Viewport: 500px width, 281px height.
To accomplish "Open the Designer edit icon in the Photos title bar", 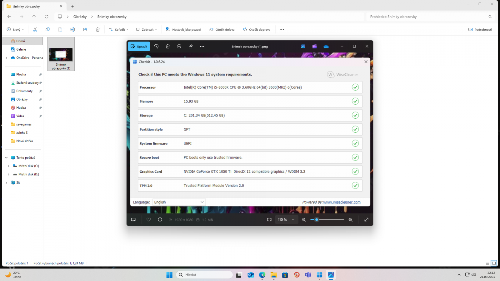I will pos(303,47).
